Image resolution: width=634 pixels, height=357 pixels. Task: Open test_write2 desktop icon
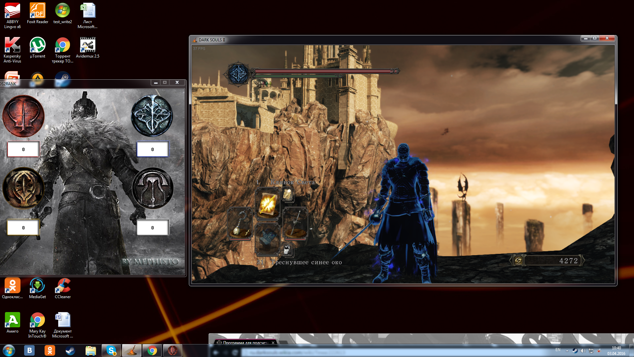pos(62,13)
